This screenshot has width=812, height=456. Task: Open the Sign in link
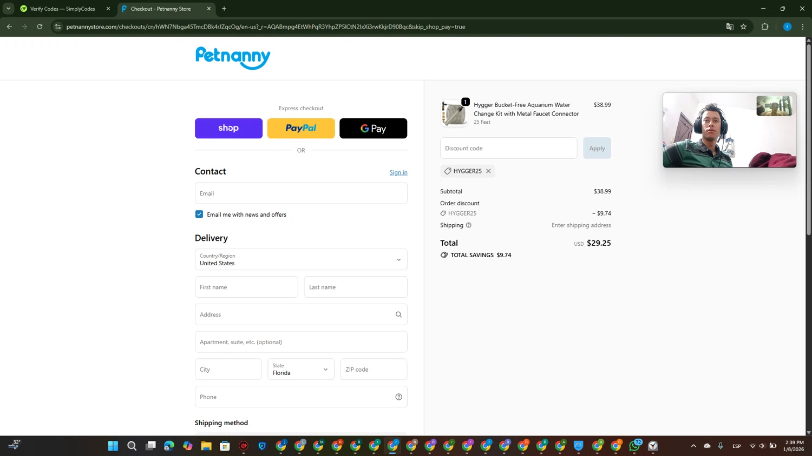pos(398,172)
